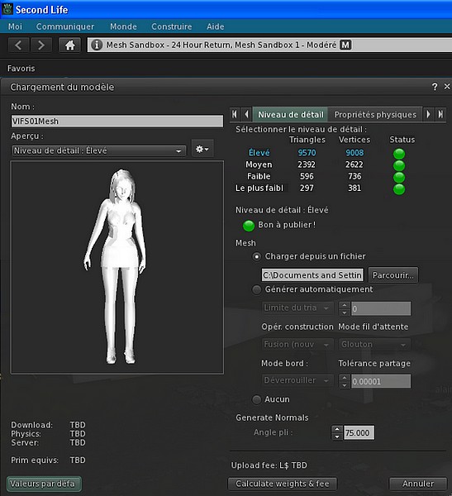Increase the triangle limit value
Viewport: 452px width, 496px height.
[x=344, y=305]
